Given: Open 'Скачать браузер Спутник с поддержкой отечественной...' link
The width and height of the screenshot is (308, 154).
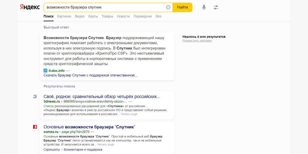Looking at the screenshot, I should (x=91, y=75).
